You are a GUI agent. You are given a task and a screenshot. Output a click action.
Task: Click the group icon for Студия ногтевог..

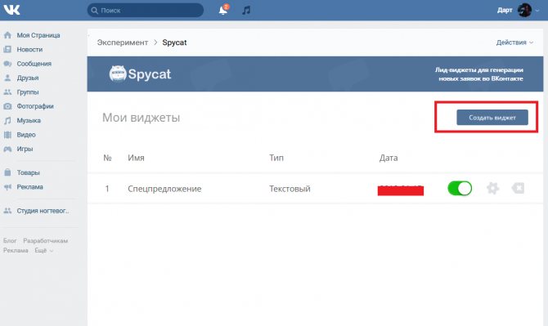pyautogui.click(x=7, y=211)
